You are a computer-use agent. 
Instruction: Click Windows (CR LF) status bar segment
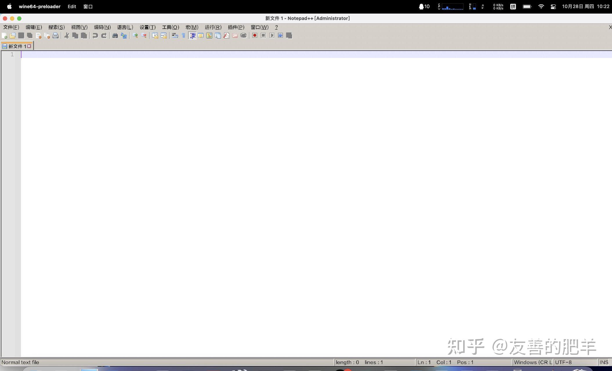(533, 362)
